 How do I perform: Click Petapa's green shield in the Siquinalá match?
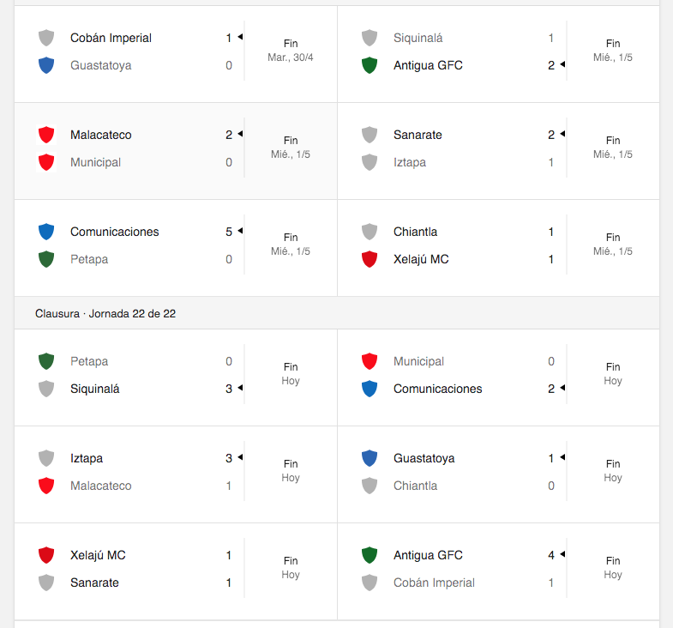[46, 361]
